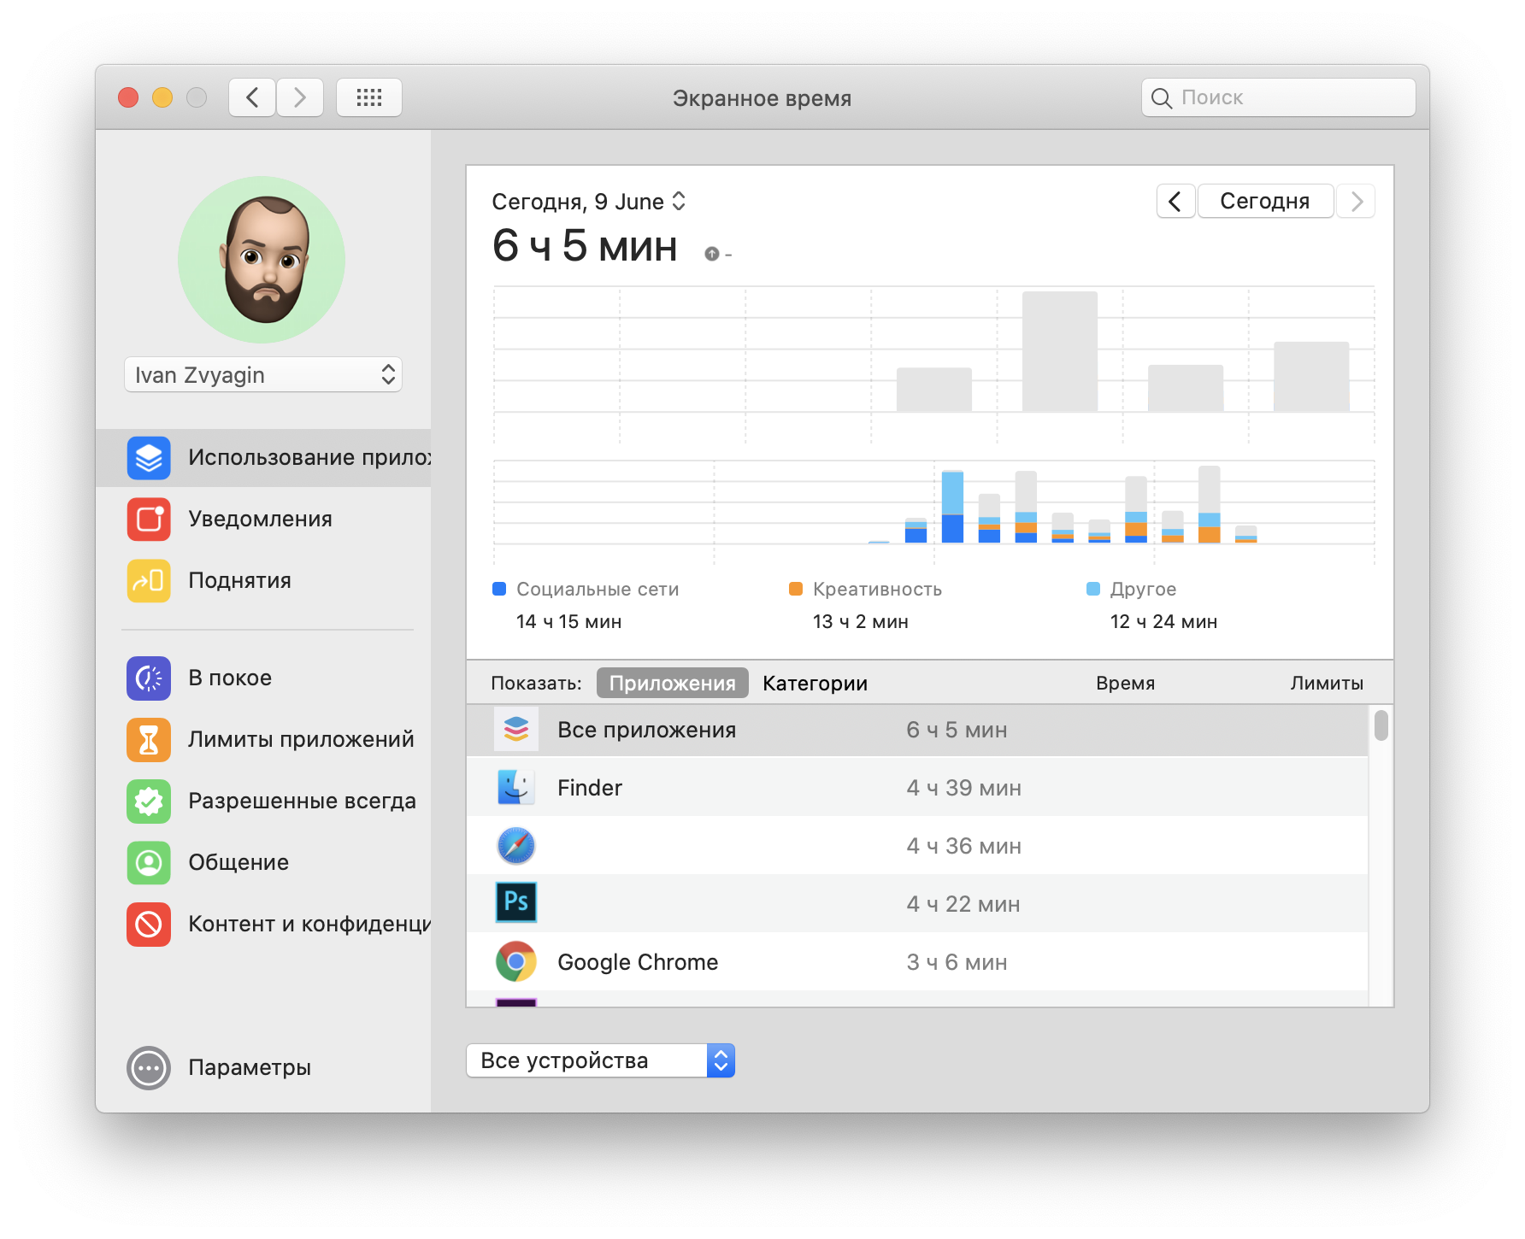Open the Уведомления section
Image resolution: width=1525 pixels, height=1239 pixels.
(260, 519)
